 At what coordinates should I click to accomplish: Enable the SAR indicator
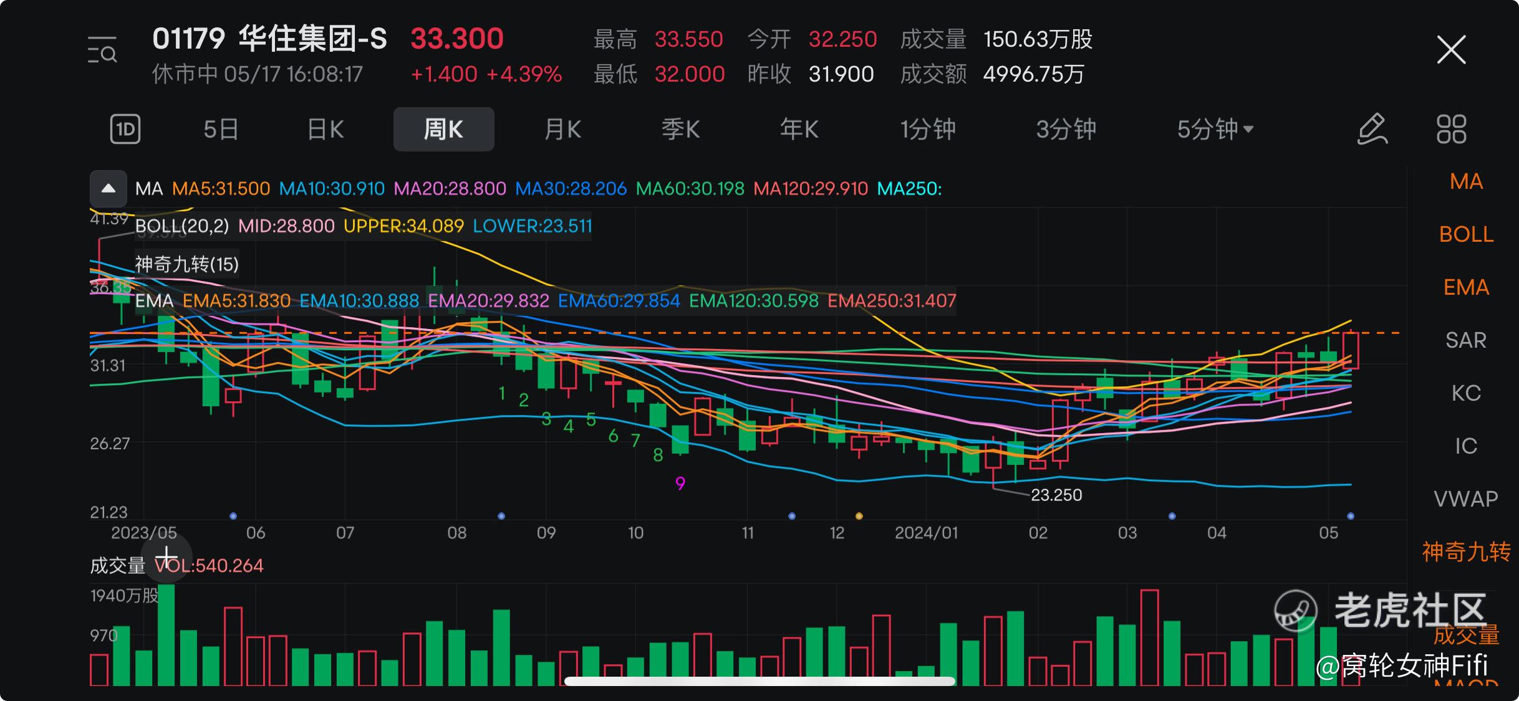click(x=1466, y=340)
